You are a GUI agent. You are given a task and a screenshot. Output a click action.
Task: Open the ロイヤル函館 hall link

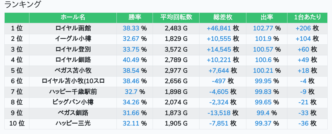(73, 28)
